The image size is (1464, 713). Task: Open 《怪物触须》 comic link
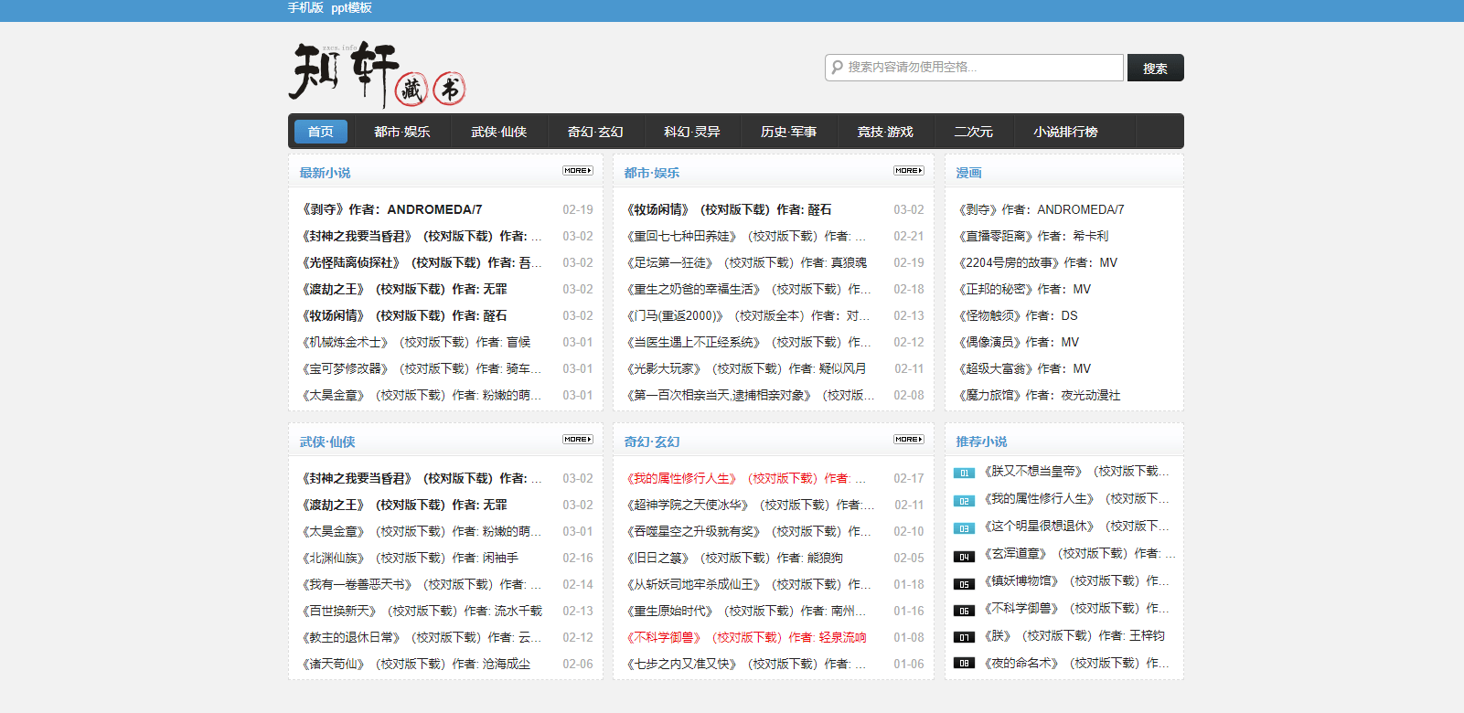point(1019,315)
